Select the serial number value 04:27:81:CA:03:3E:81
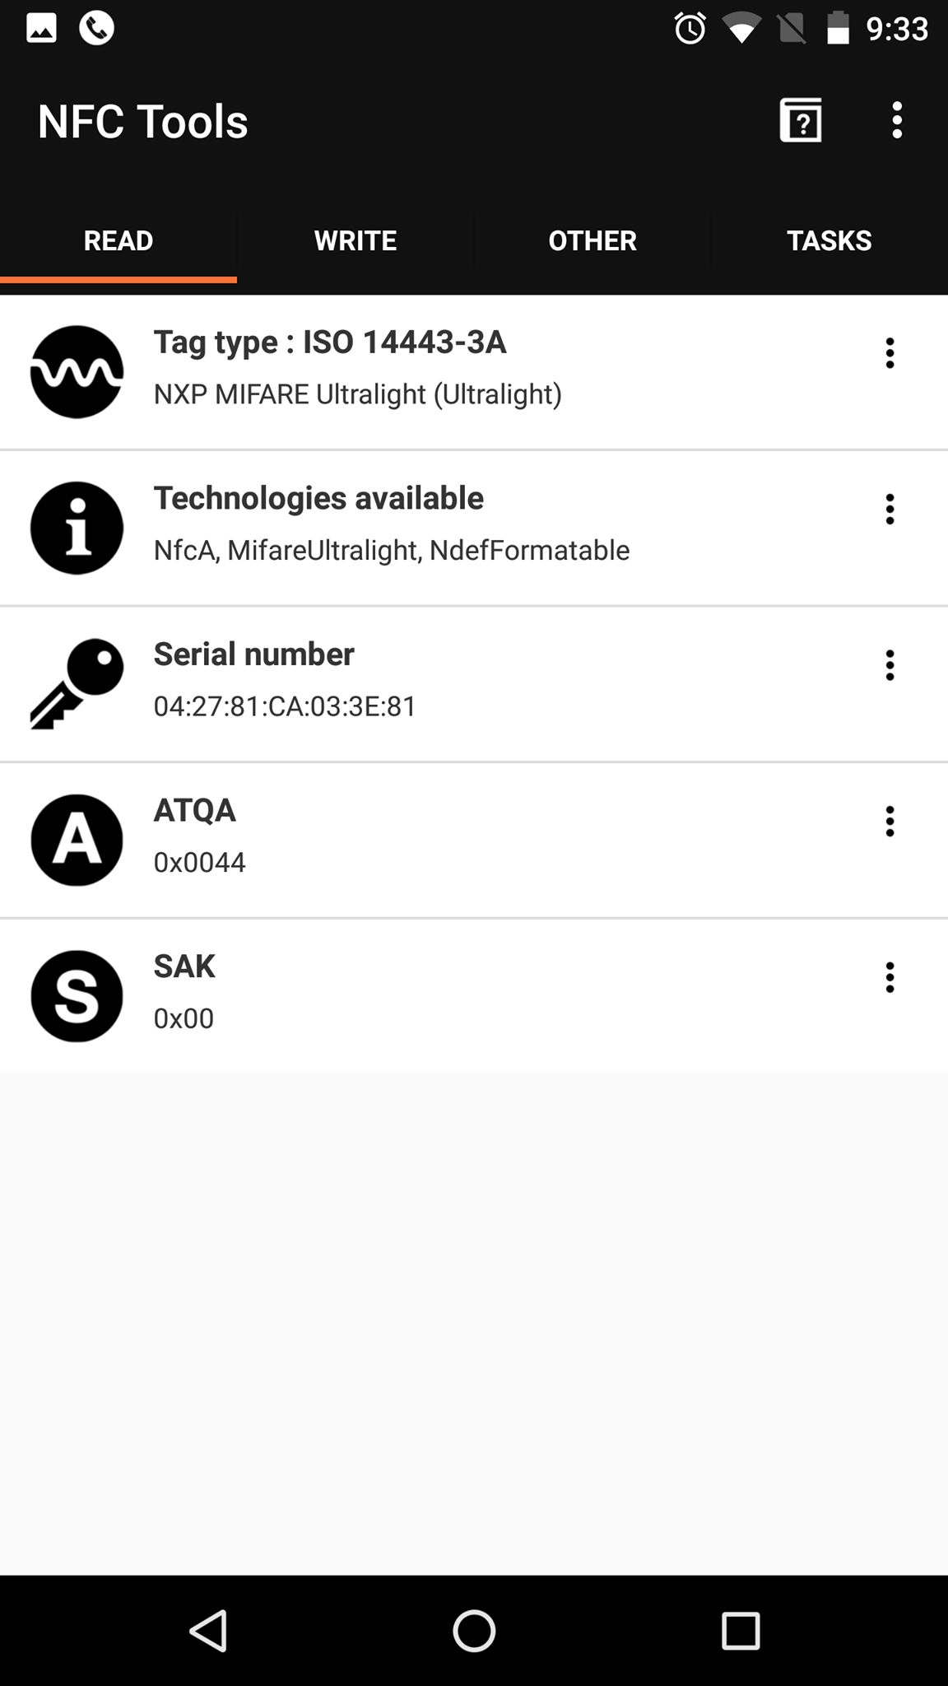This screenshot has width=948, height=1686. [x=285, y=706]
